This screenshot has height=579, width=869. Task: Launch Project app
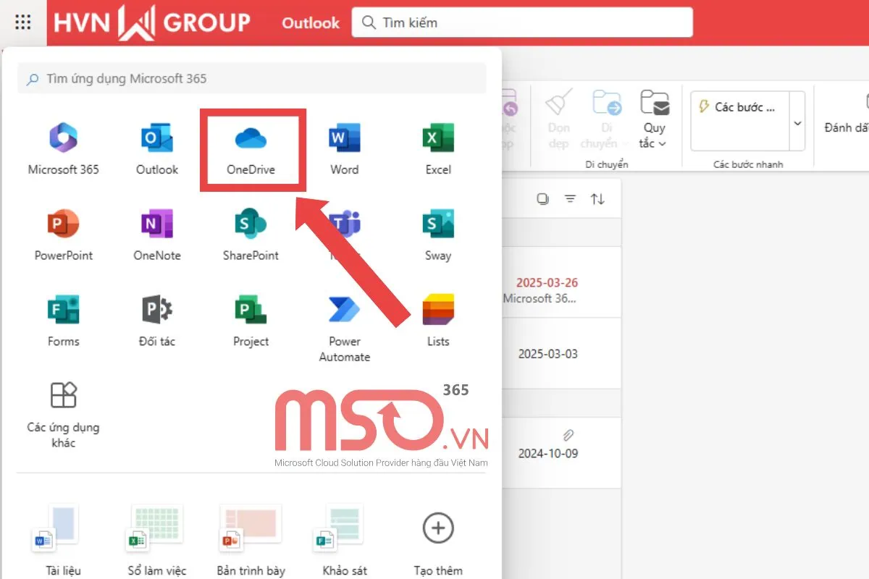point(251,321)
